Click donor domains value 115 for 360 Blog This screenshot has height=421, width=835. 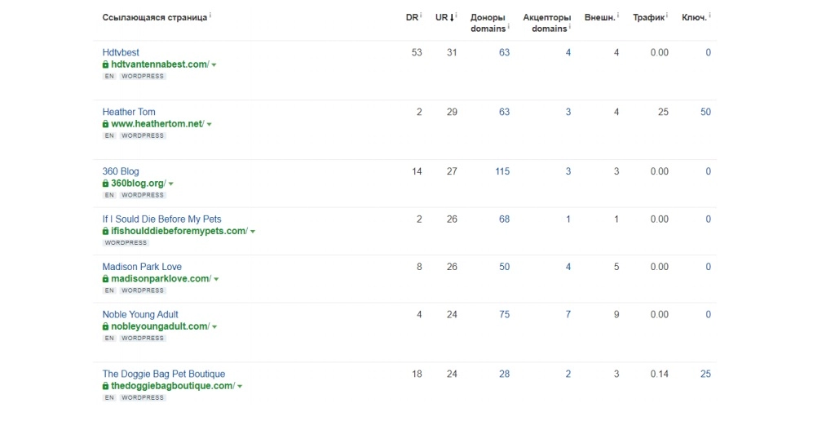click(501, 171)
